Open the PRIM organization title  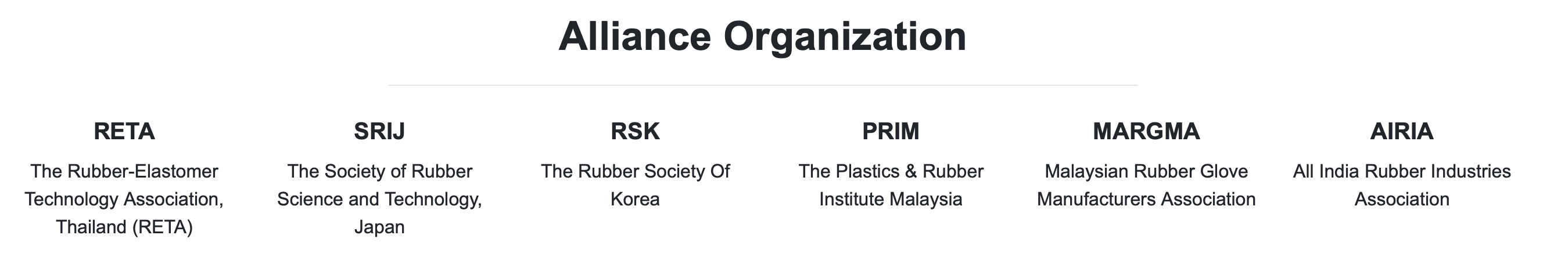(x=890, y=131)
